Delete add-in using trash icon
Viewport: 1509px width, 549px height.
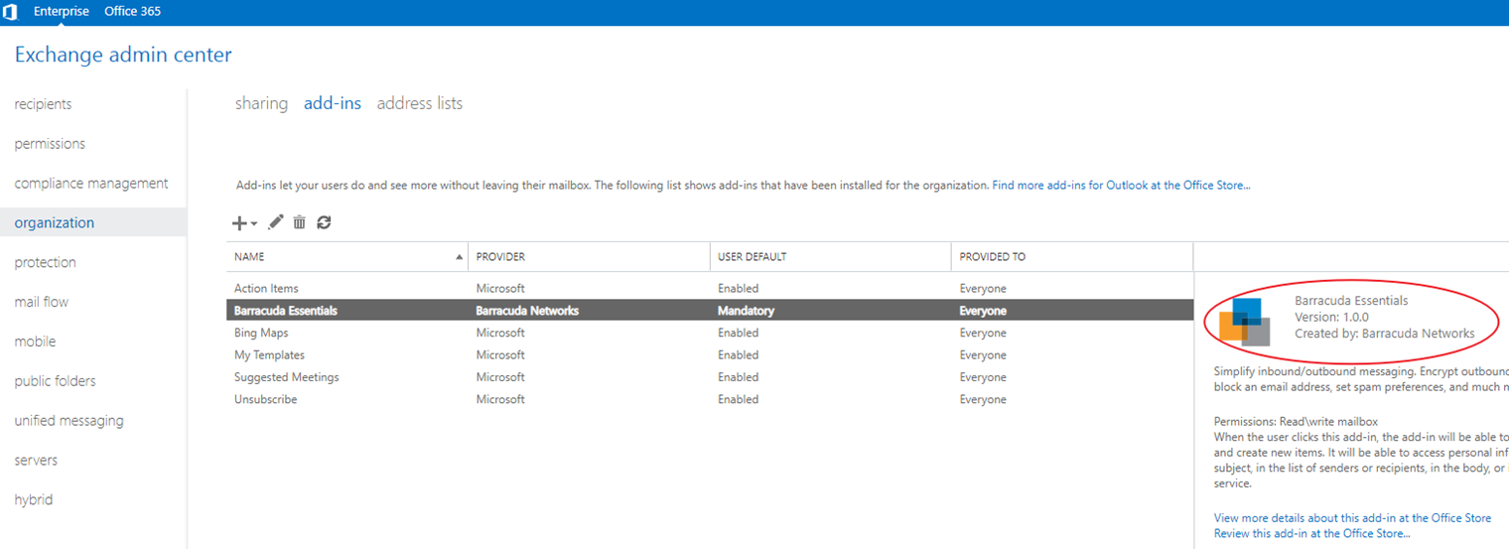click(x=300, y=222)
